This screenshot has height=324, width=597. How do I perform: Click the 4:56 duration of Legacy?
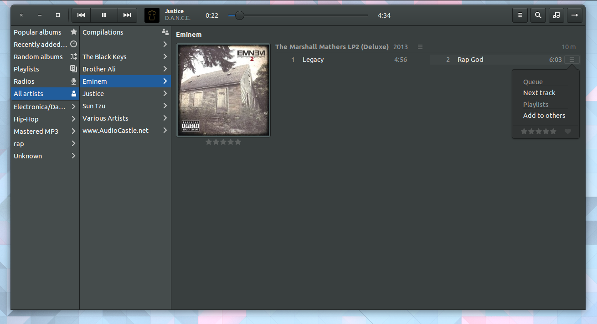coord(401,60)
